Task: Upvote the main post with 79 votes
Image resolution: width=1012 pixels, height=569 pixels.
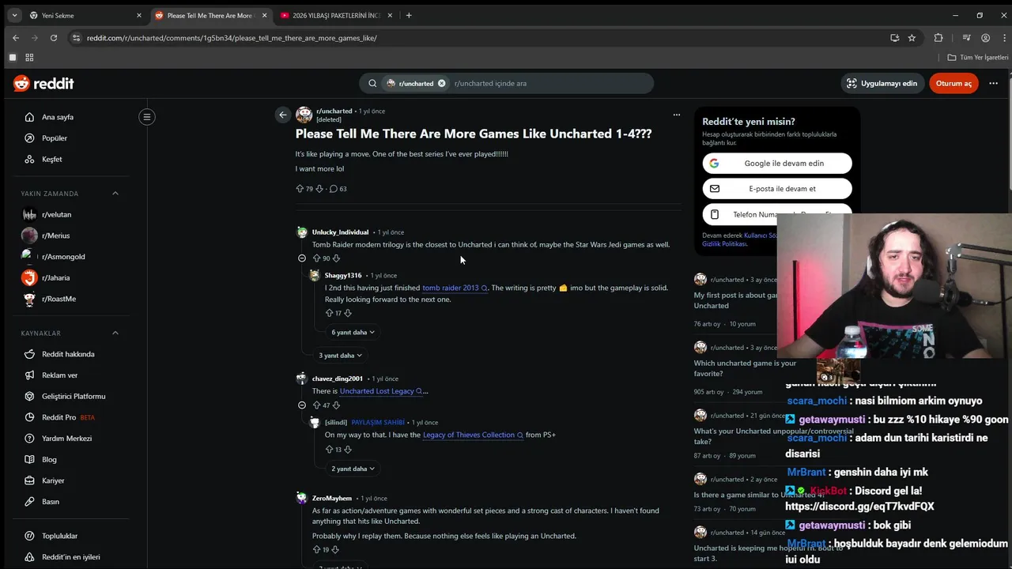Action: click(300, 189)
